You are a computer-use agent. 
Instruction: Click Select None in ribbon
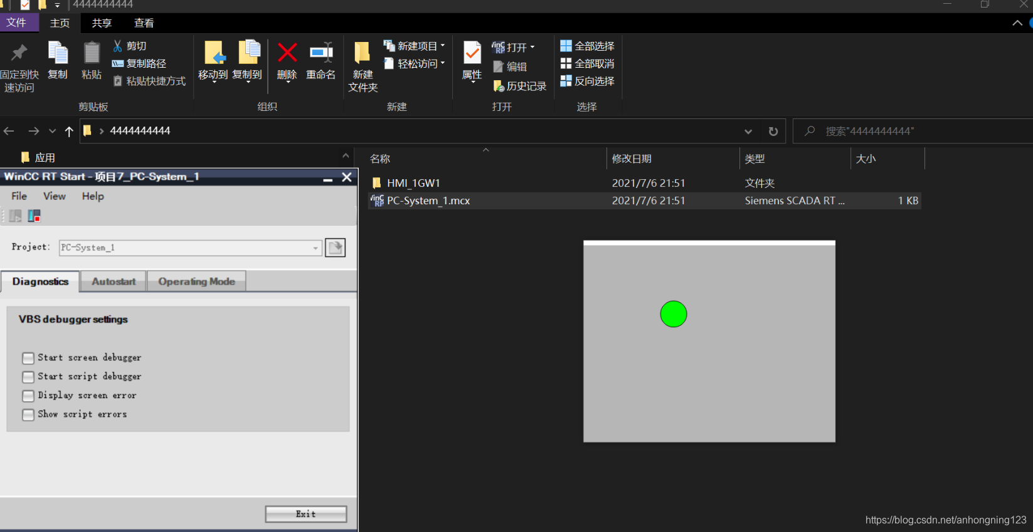587,63
